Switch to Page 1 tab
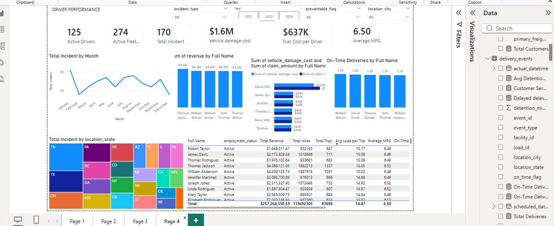The width and height of the screenshot is (554, 226). 77,221
